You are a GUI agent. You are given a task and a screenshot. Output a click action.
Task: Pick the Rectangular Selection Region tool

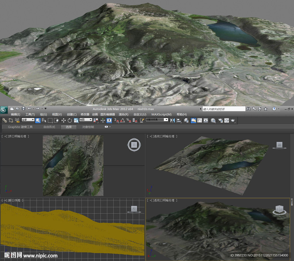click(x=50, y=120)
